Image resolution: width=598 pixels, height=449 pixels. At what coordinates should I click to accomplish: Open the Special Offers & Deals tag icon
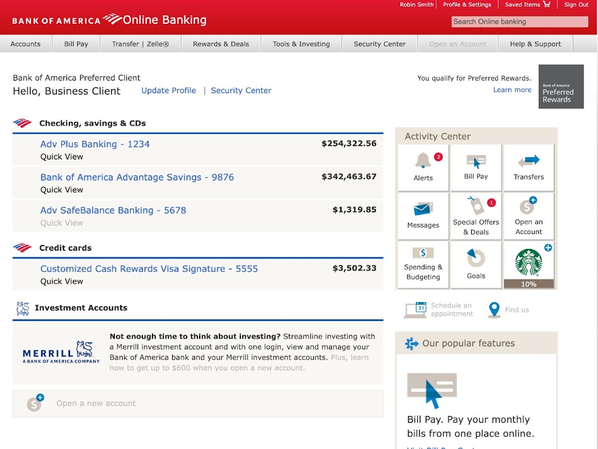pyautogui.click(x=476, y=205)
